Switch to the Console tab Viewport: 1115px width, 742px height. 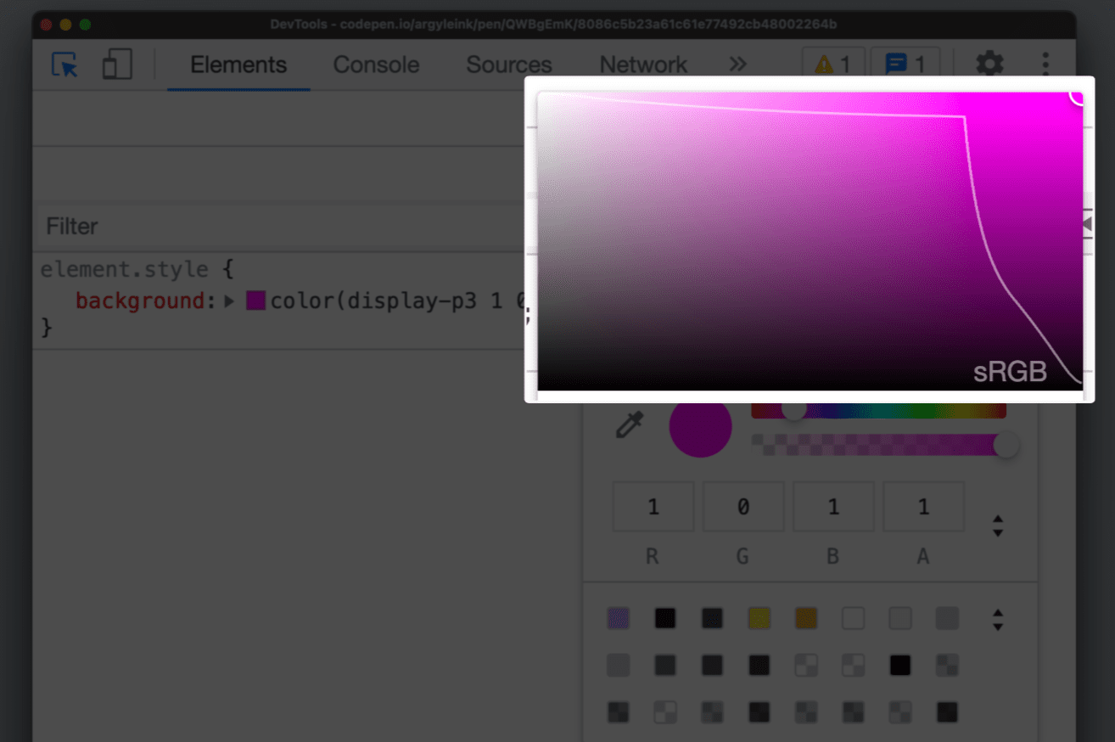point(376,64)
